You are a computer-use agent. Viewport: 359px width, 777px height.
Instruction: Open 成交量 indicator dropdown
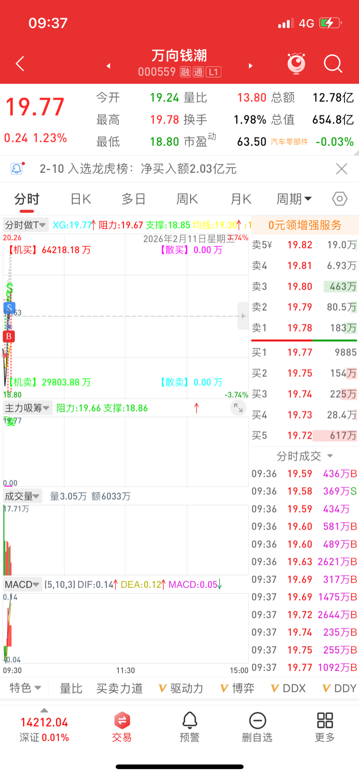pyautogui.click(x=22, y=496)
